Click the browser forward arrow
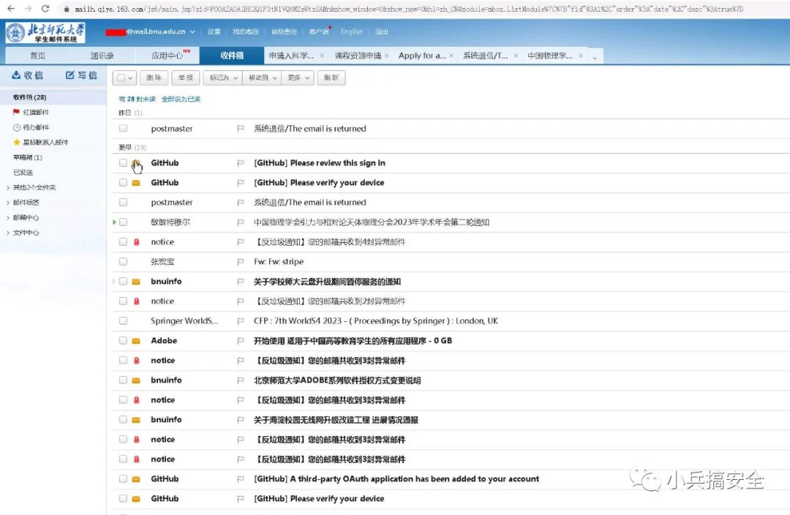Screen dimensions: 790x515 click(x=28, y=9)
